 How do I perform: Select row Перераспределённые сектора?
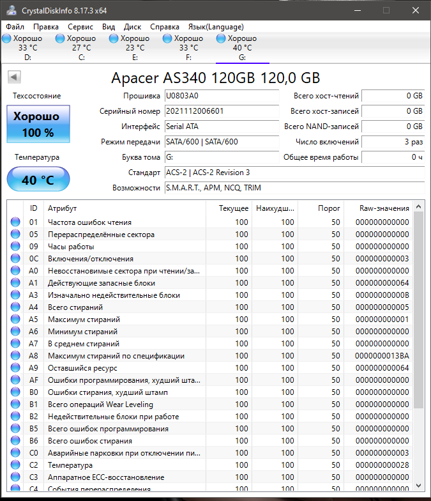[209, 234]
